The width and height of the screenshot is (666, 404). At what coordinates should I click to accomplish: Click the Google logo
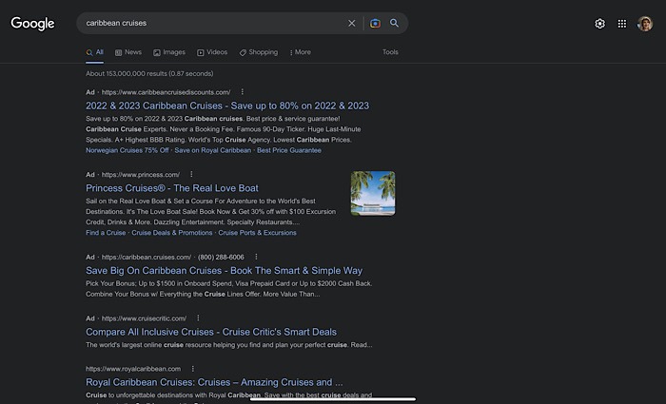click(x=32, y=24)
